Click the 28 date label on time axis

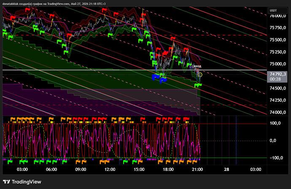tap(226, 169)
